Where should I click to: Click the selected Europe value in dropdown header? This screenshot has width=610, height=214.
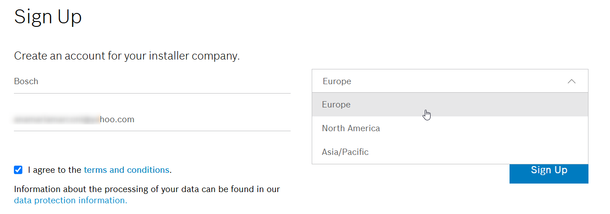[x=337, y=81]
